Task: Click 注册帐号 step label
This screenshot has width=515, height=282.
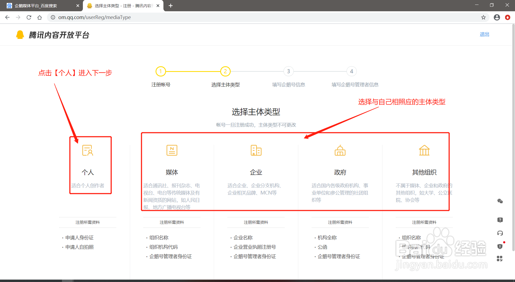Action: [161, 85]
